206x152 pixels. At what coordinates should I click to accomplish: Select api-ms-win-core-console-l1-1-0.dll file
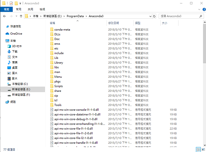(x=77, y=110)
